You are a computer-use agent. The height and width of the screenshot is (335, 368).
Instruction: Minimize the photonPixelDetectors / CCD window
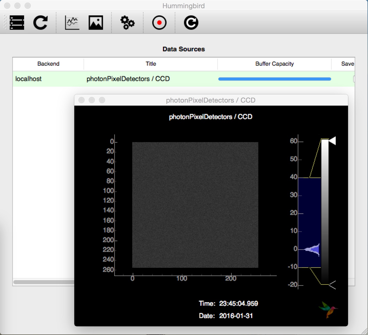(92, 100)
